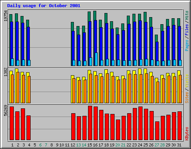Click day label 24 on the x-axis
This screenshot has height=149, width=191.
click(140, 145)
